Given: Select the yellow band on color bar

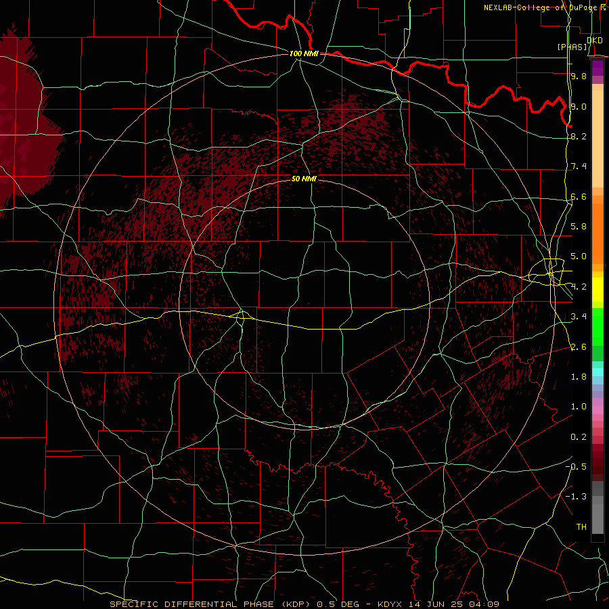Looking at the screenshot, I should 597,290.
